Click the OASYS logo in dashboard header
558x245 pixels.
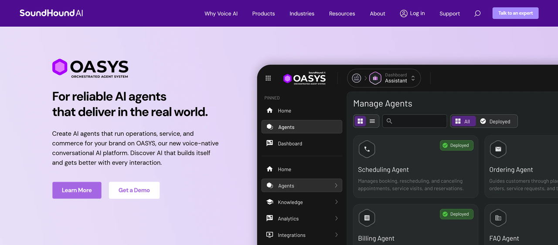304,78
